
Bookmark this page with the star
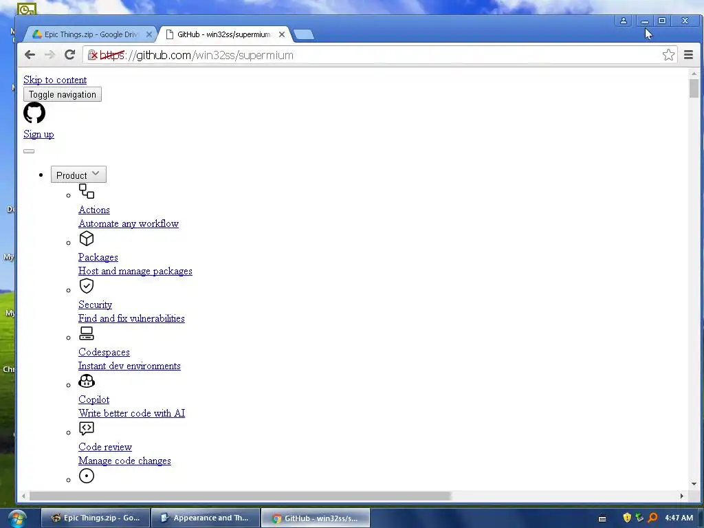(x=668, y=55)
